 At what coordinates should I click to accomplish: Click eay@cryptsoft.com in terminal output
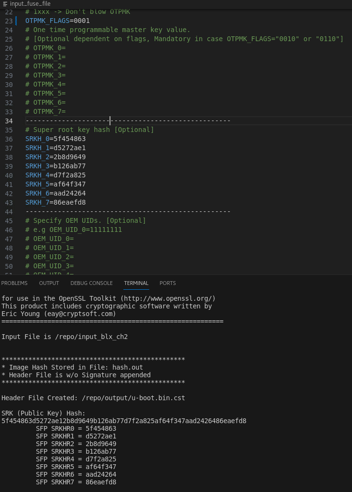(80, 314)
